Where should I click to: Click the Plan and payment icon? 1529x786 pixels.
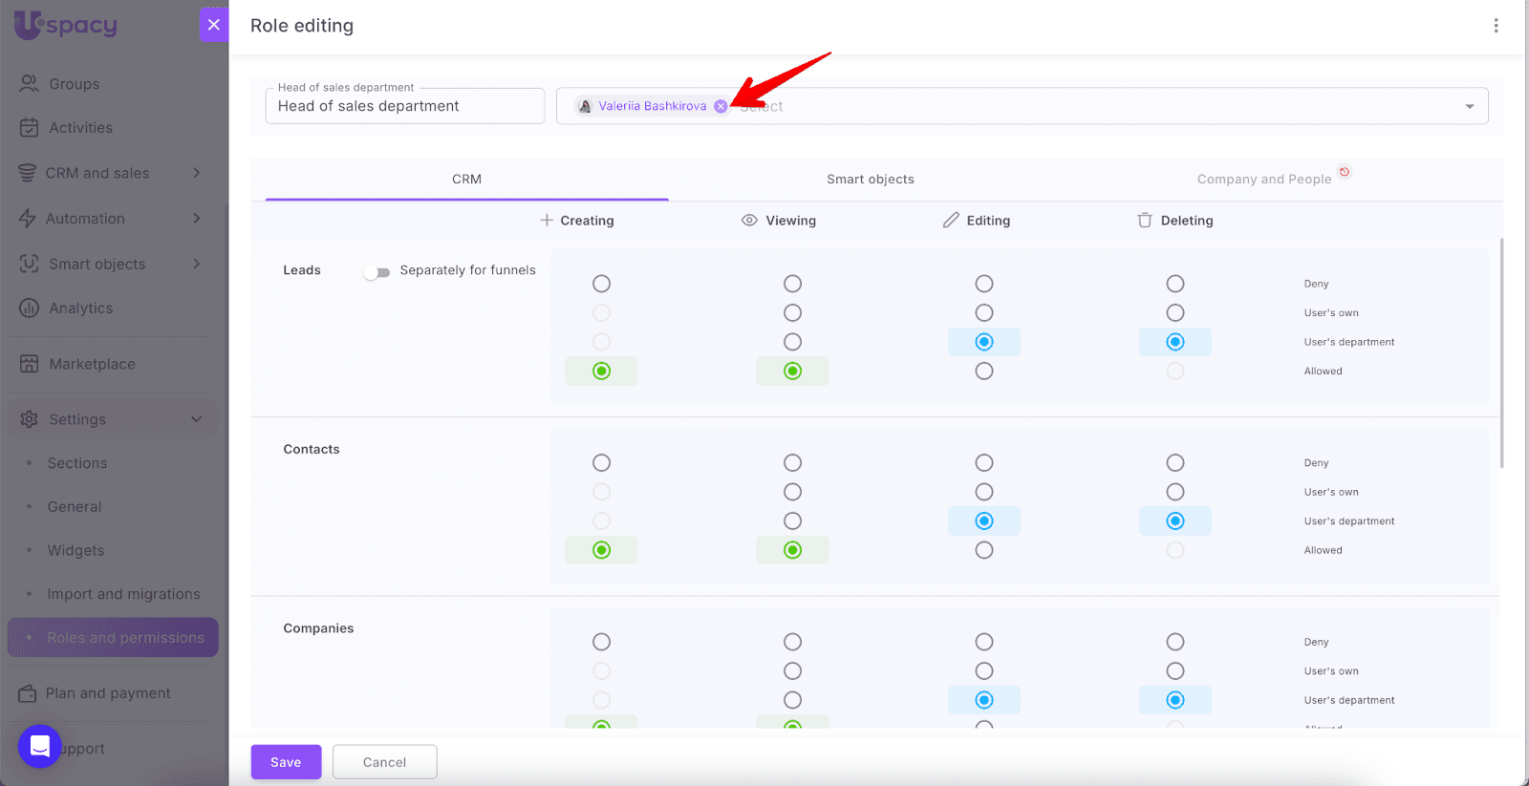point(28,693)
